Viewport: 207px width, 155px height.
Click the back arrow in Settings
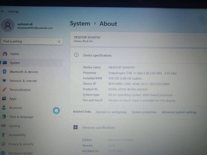coord(3,11)
